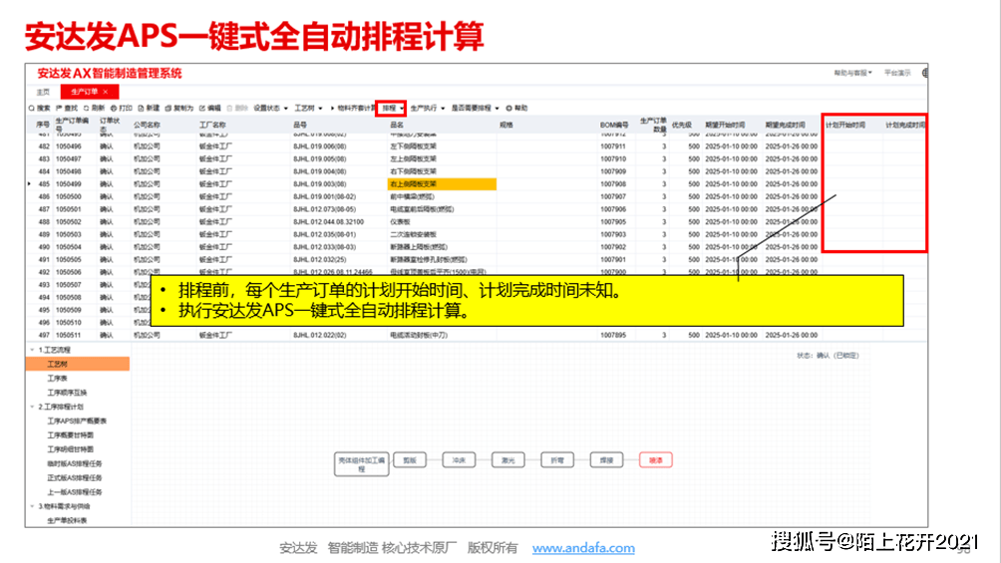
Task: Click the 品号 column header
Action: tap(300, 126)
